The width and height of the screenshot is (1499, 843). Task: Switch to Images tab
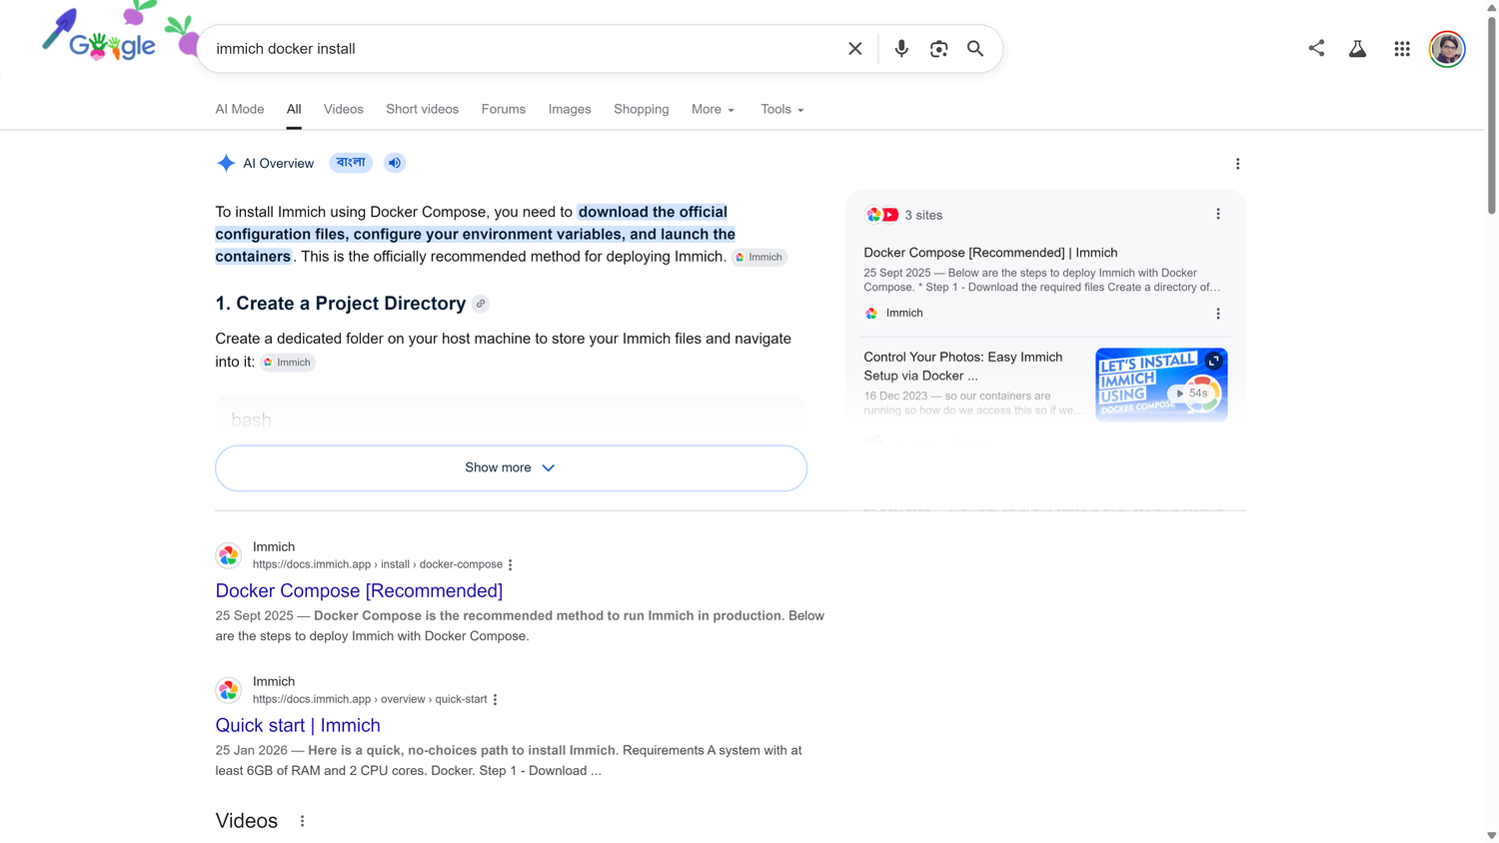570,110
